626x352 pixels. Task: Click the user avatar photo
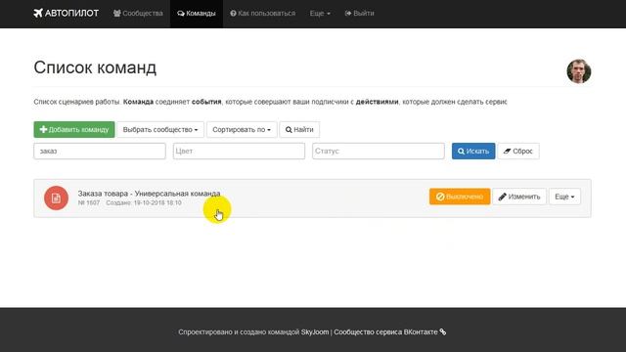pyautogui.click(x=578, y=71)
